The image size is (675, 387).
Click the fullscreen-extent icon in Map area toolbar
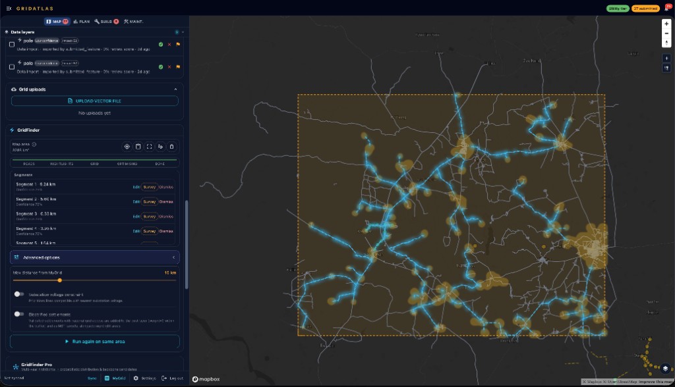tap(150, 147)
